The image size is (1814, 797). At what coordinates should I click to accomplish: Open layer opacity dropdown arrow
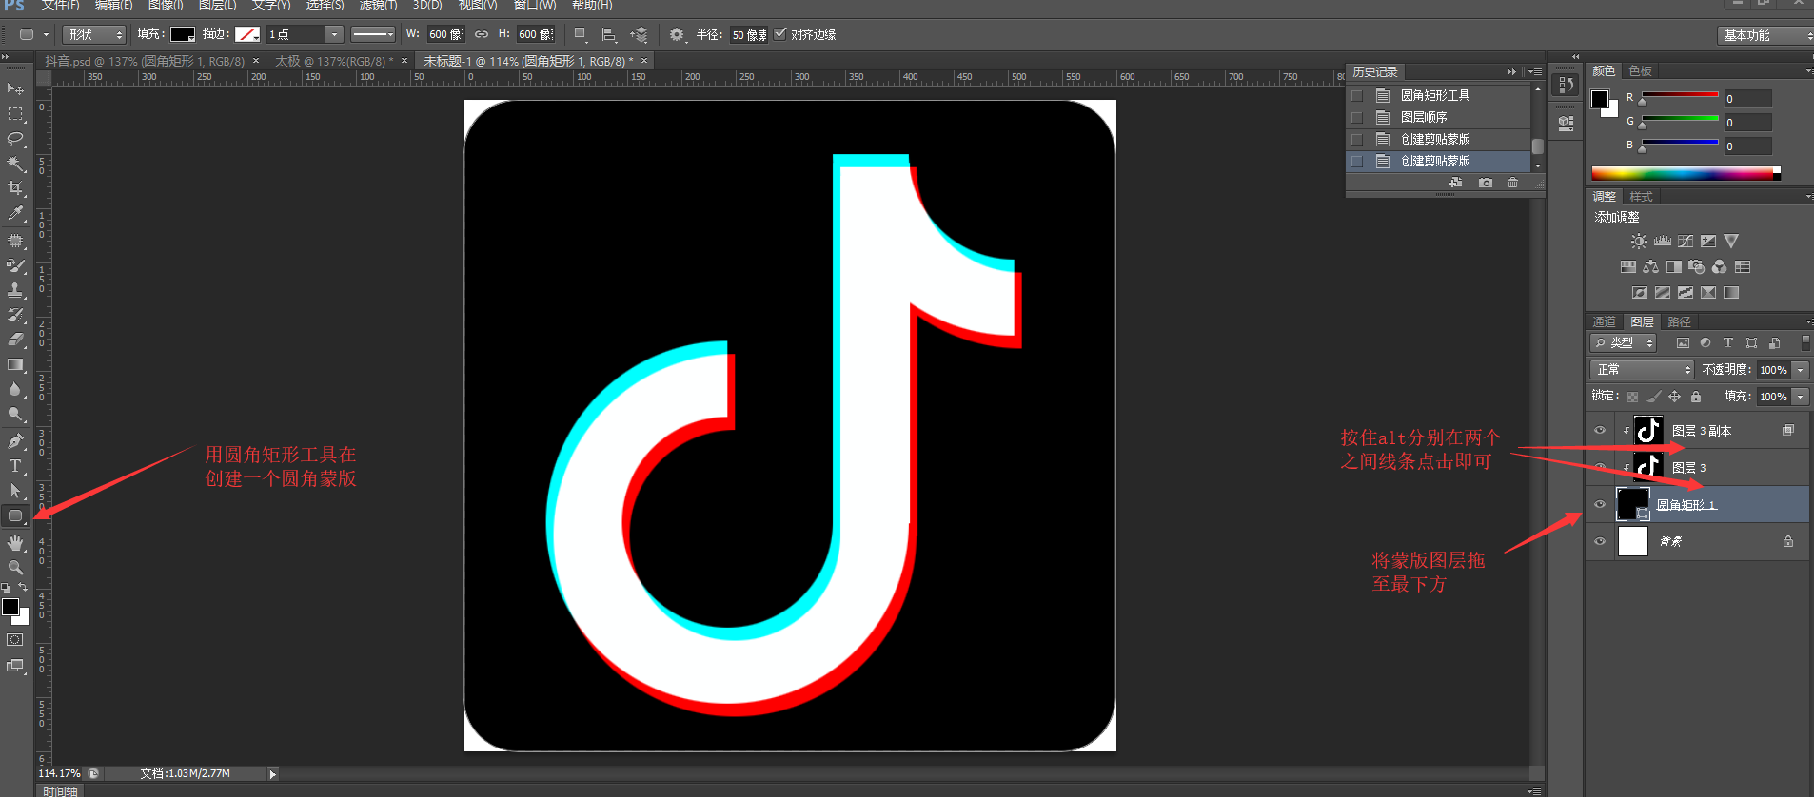(1800, 370)
